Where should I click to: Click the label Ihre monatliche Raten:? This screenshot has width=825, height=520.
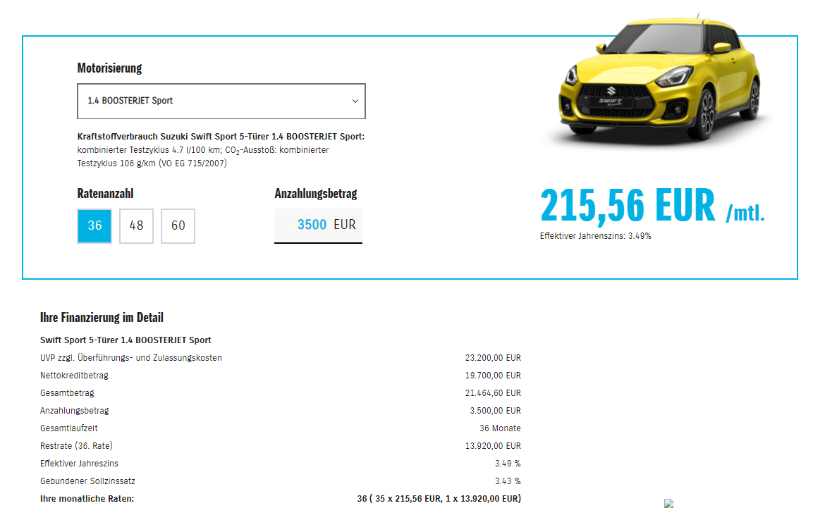[x=87, y=498]
